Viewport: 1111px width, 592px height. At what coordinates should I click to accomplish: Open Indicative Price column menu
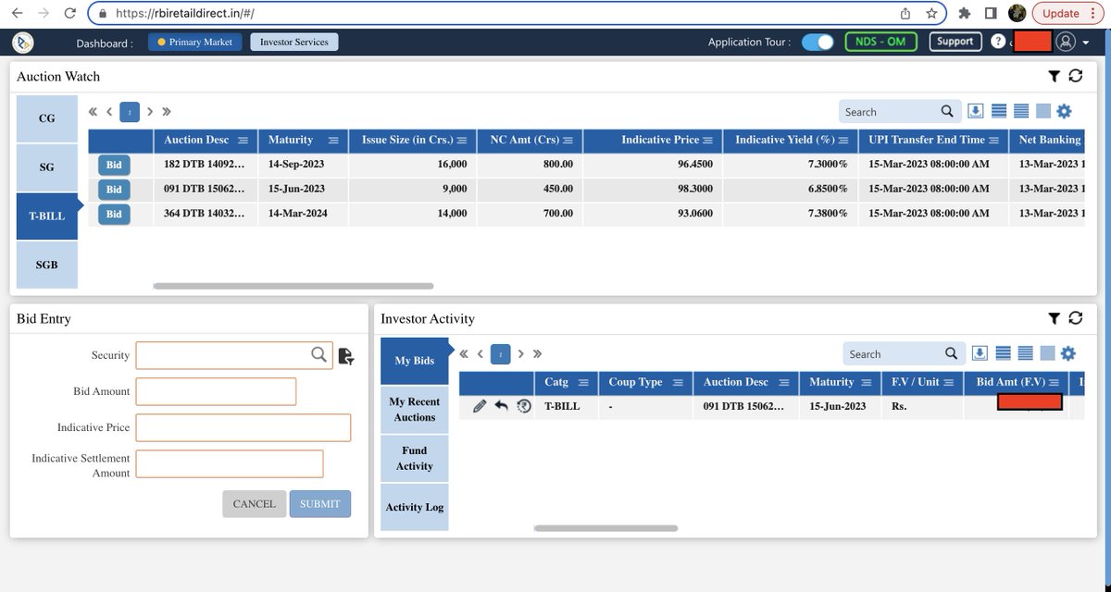point(707,141)
